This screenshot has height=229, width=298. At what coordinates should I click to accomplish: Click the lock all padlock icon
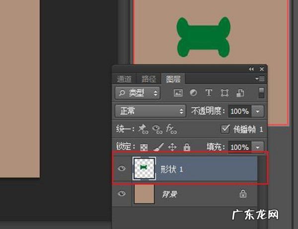pos(187,147)
